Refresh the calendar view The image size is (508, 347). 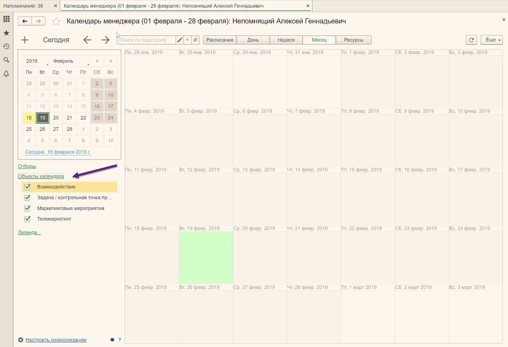472,40
